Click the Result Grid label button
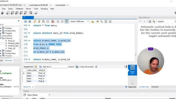The height and width of the screenshot is (99, 176). [x=28, y=67]
